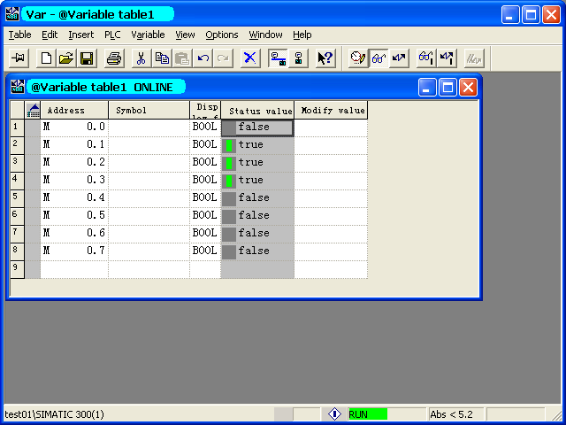Toggle the Monitor Variable glasses button

pos(379,58)
